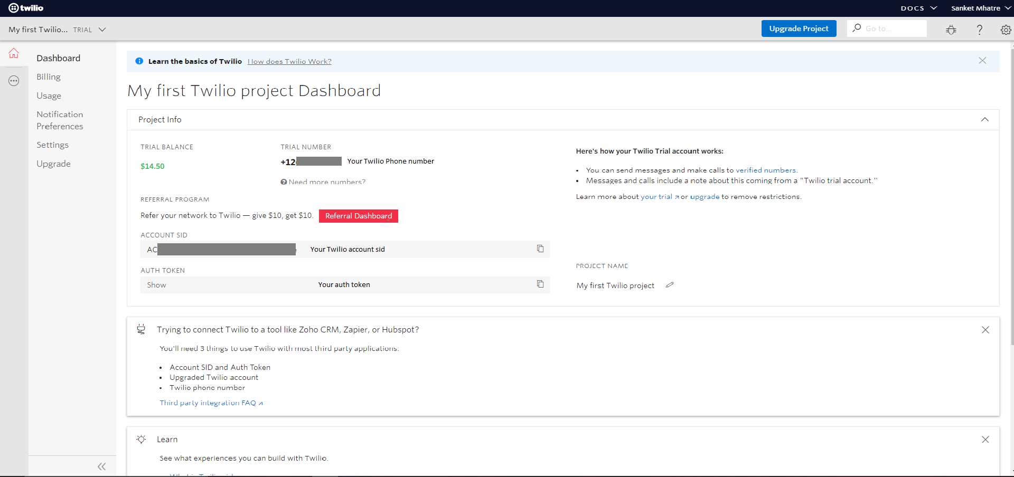Open Notification Preferences in sidebar
Image resolution: width=1014 pixels, height=477 pixels.
coord(60,120)
